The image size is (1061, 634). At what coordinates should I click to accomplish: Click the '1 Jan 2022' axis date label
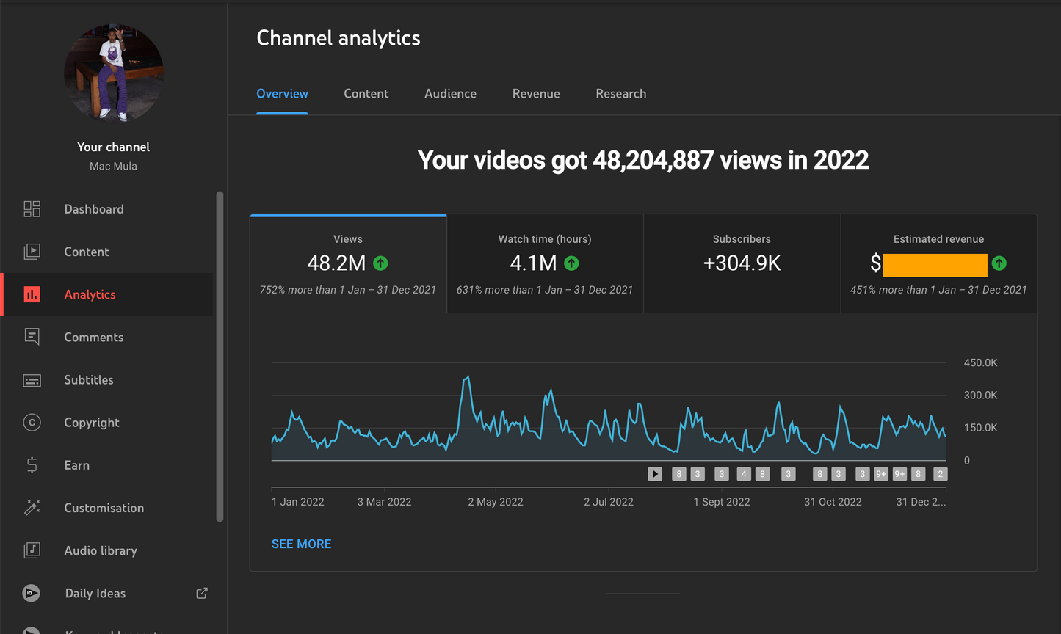point(297,502)
